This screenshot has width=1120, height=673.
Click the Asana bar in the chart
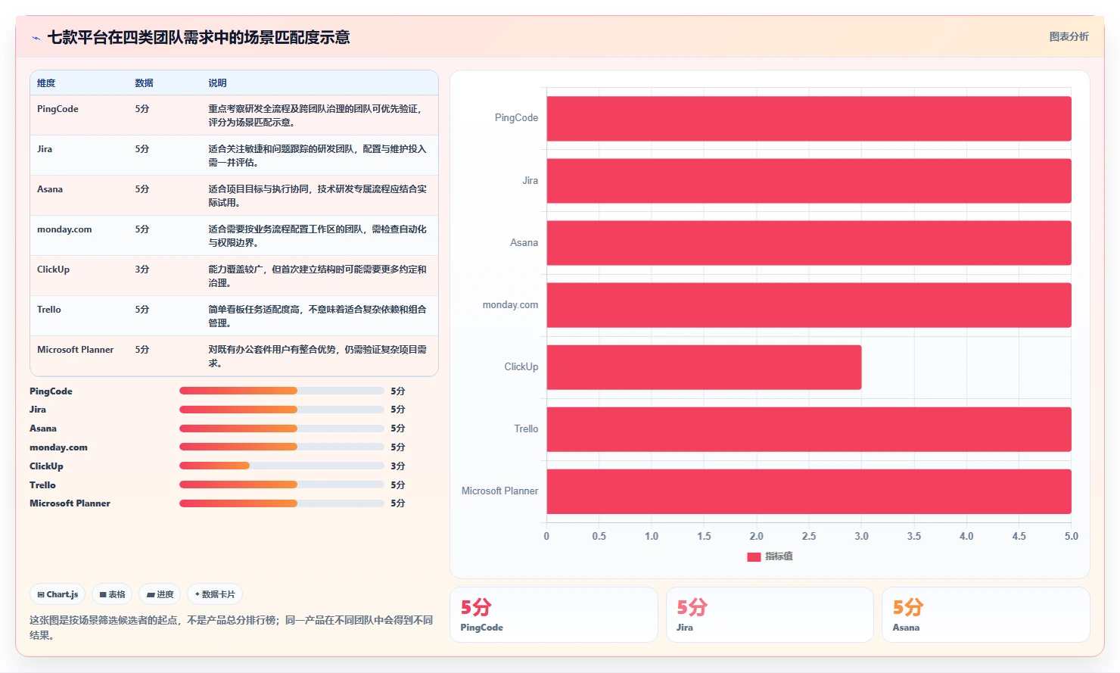(x=809, y=242)
